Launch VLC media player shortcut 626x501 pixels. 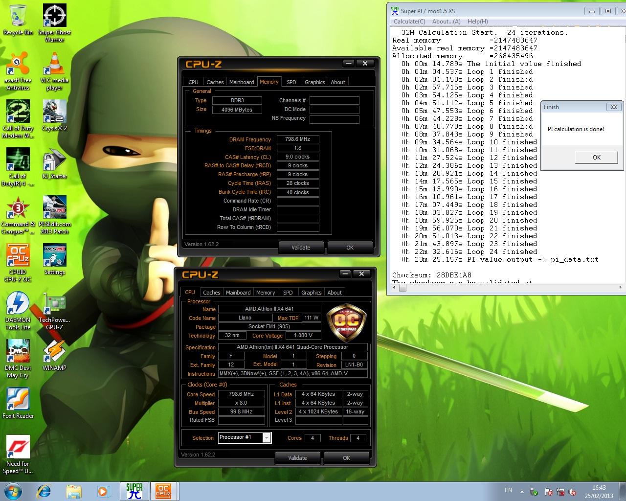click(x=54, y=71)
